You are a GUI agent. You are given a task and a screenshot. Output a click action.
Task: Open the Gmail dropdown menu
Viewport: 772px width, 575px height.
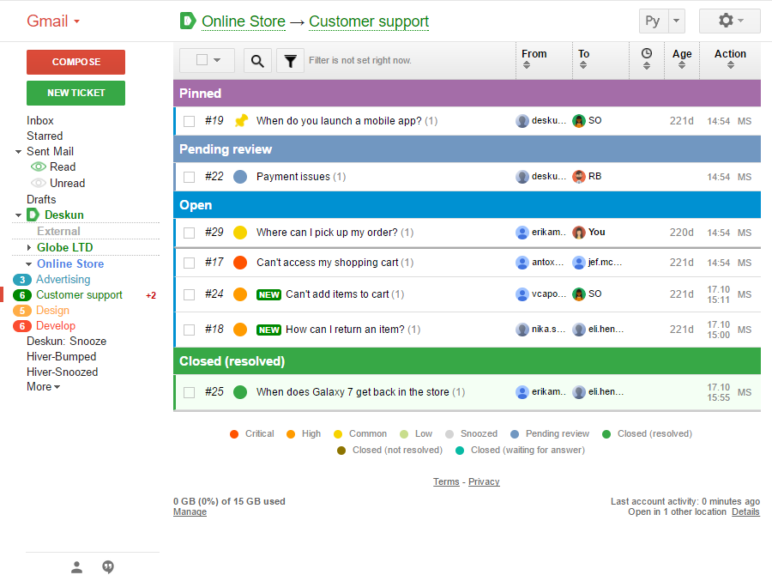pos(53,21)
